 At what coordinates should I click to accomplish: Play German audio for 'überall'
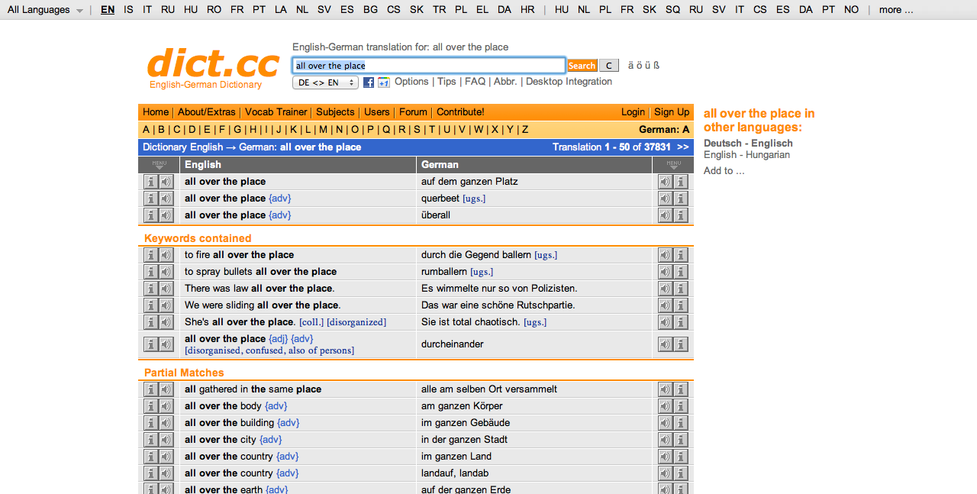[666, 215]
